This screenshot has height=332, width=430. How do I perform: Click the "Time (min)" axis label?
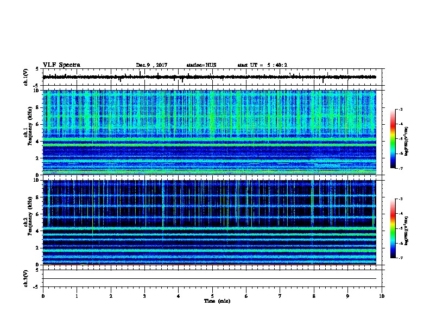click(217, 301)
